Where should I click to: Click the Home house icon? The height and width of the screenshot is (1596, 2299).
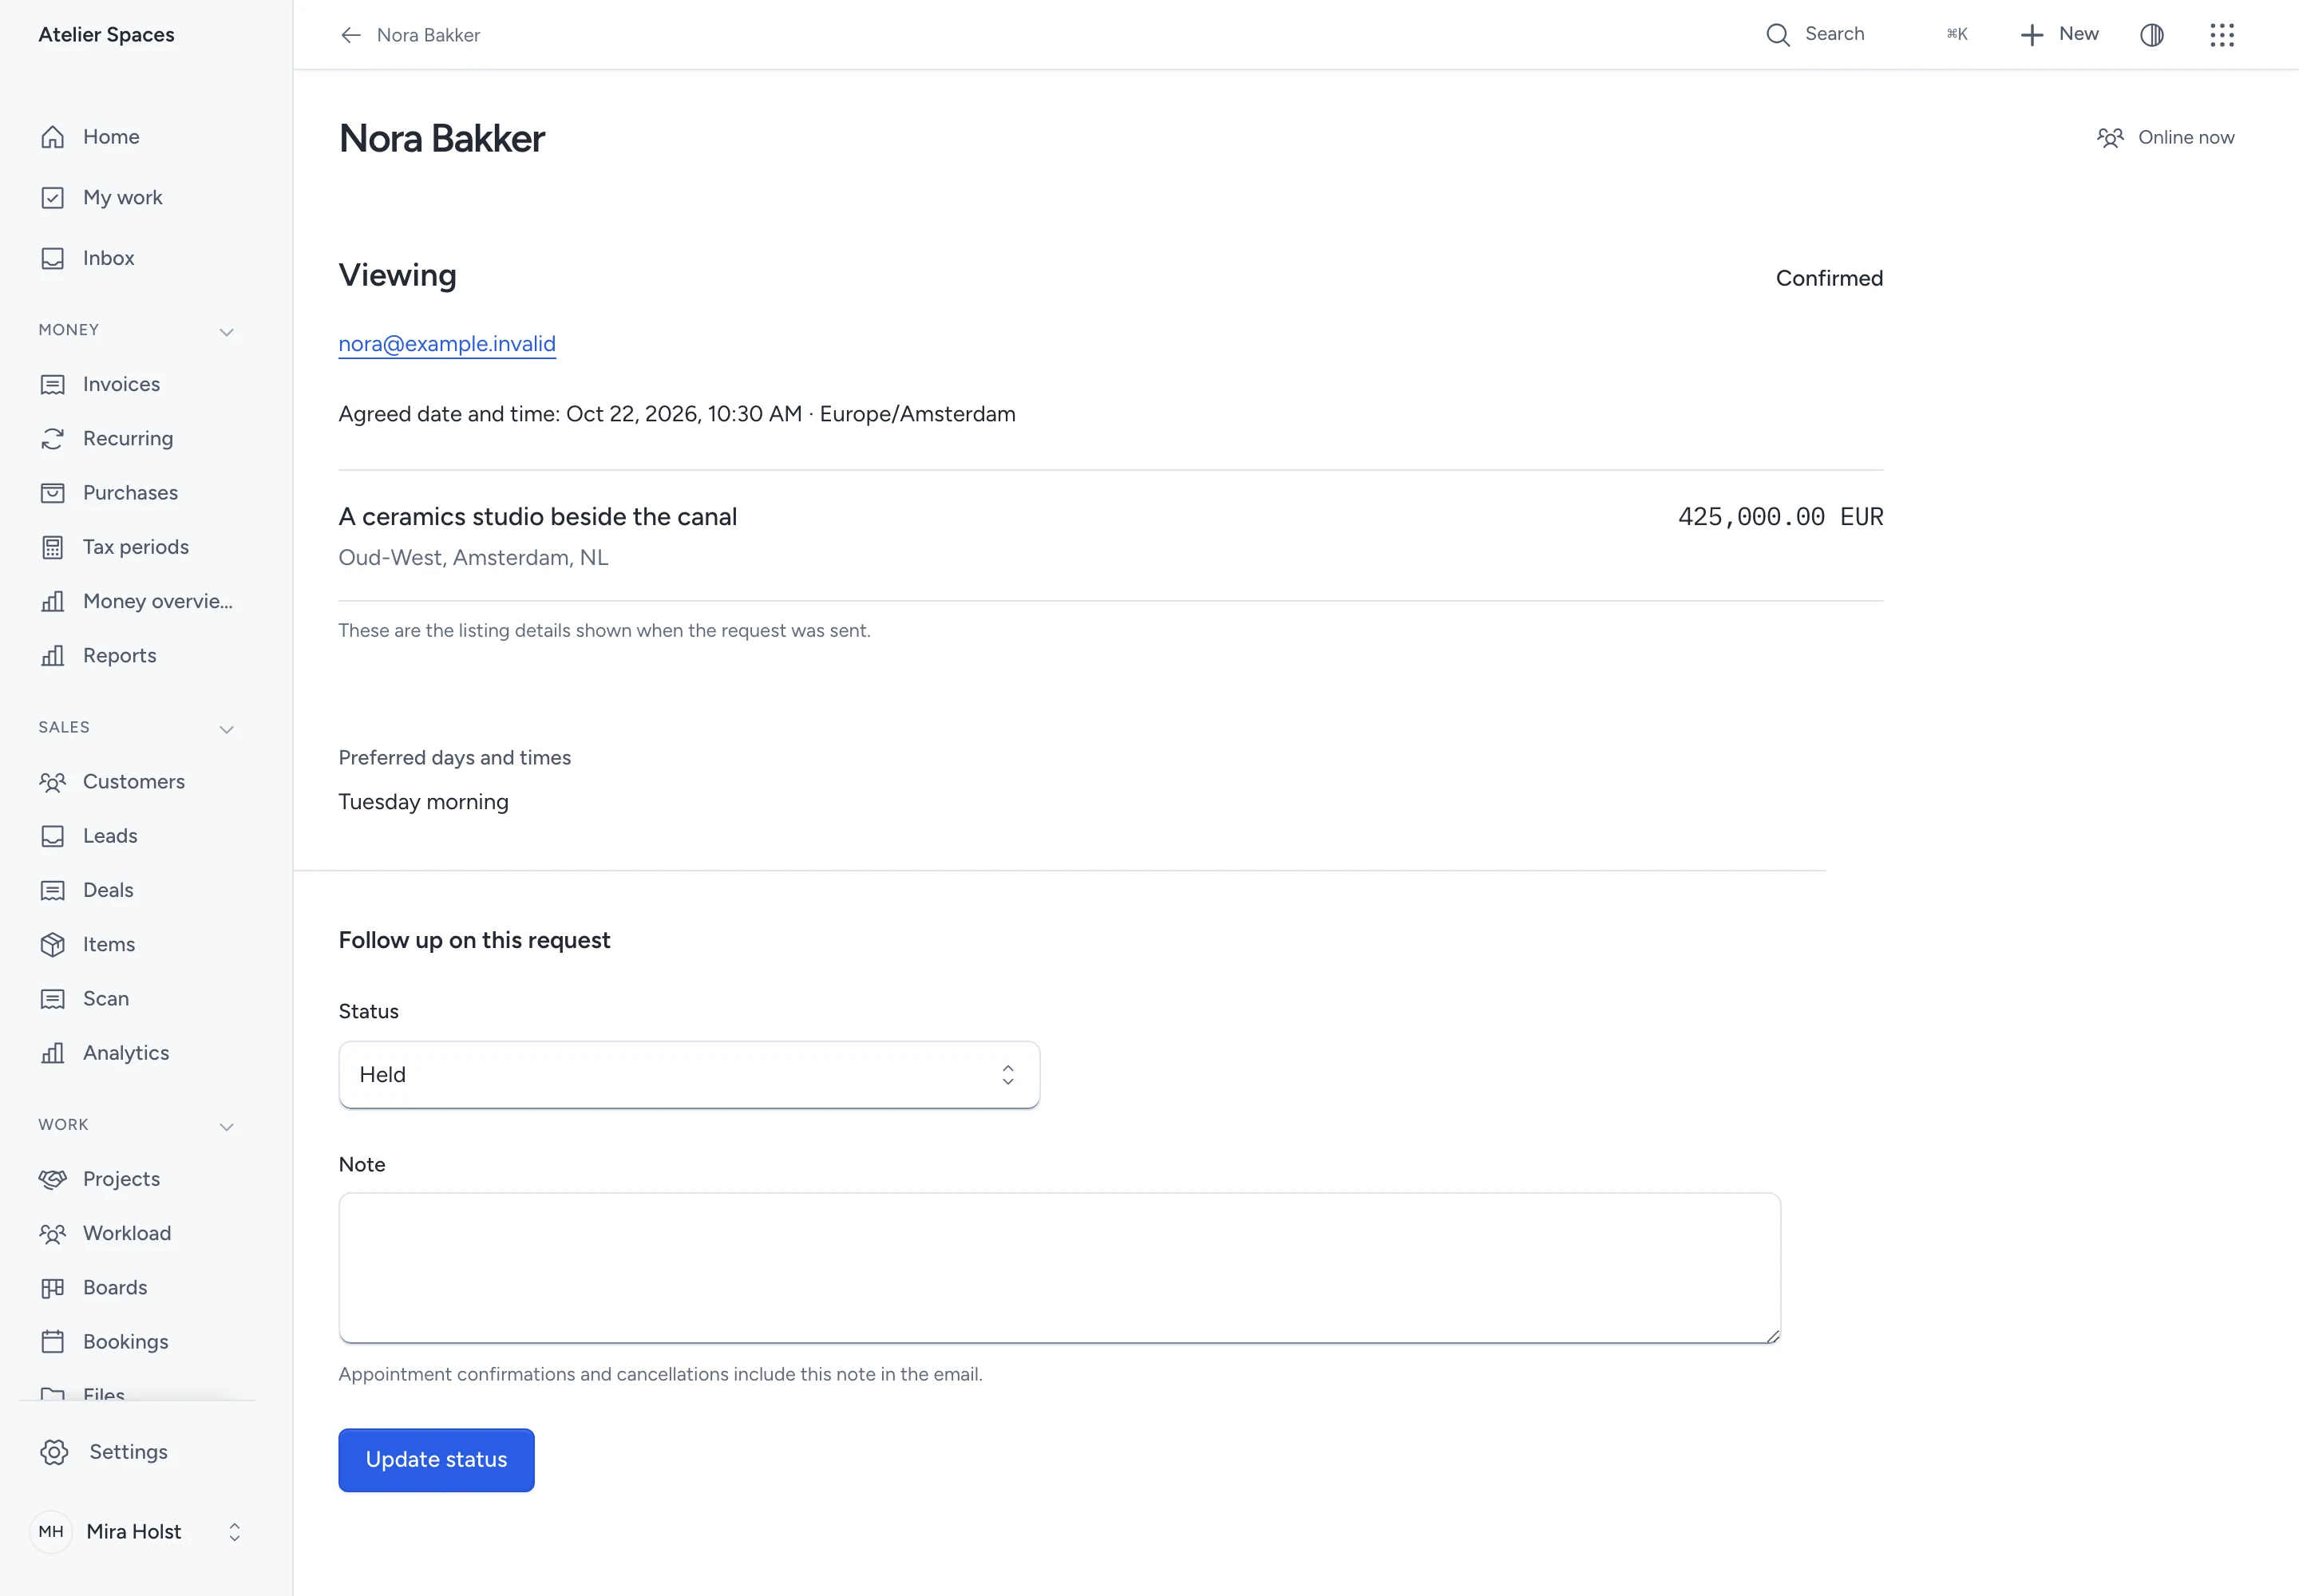point(53,137)
